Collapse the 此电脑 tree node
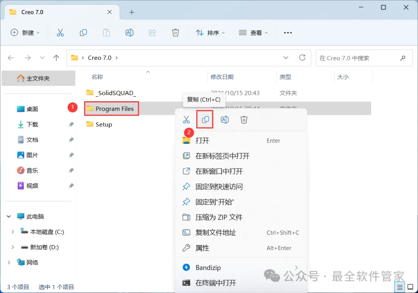 pyautogui.click(x=9, y=216)
